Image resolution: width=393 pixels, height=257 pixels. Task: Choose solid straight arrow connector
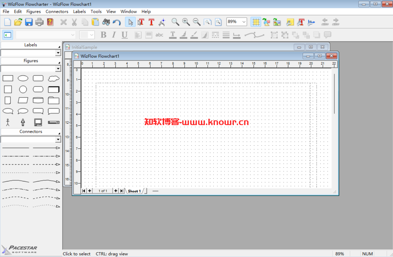tap(46, 148)
